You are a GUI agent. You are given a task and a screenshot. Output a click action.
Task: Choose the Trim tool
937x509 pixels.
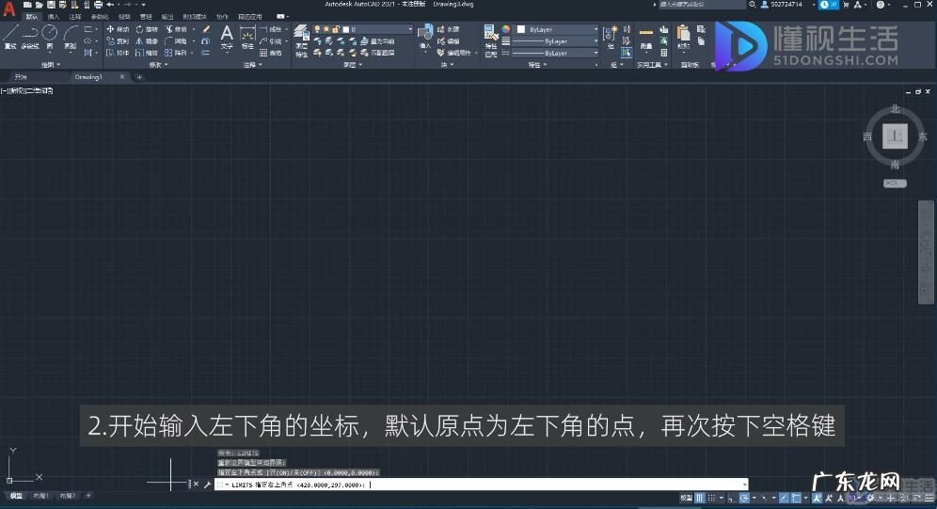coord(176,28)
